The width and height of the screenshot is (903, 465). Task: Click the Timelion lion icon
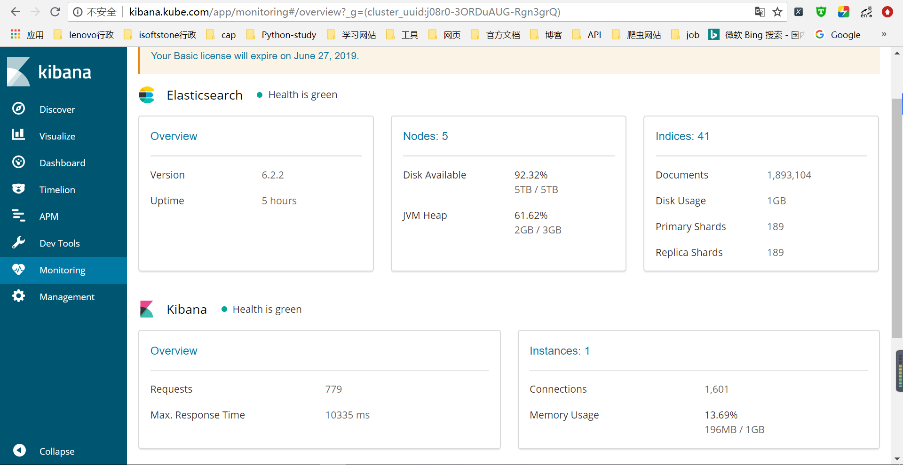coord(18,189)
